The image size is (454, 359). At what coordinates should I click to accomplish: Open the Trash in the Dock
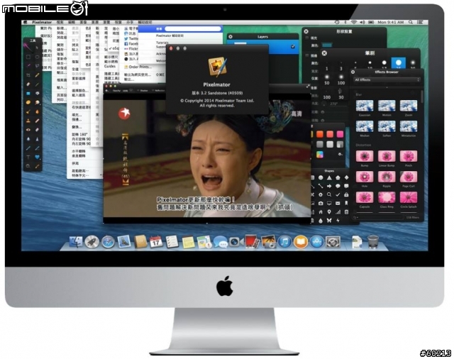click(373, 242)
